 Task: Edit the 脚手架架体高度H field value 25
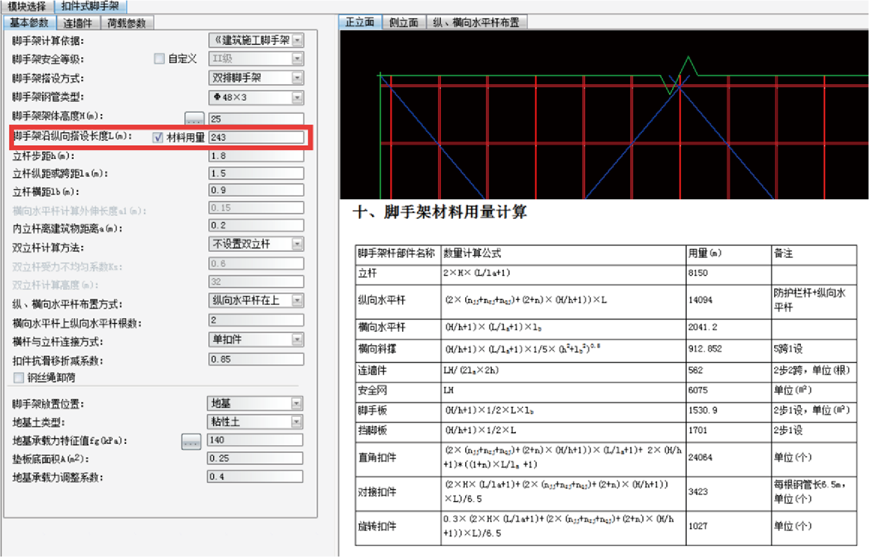click(x=256, y=119)
